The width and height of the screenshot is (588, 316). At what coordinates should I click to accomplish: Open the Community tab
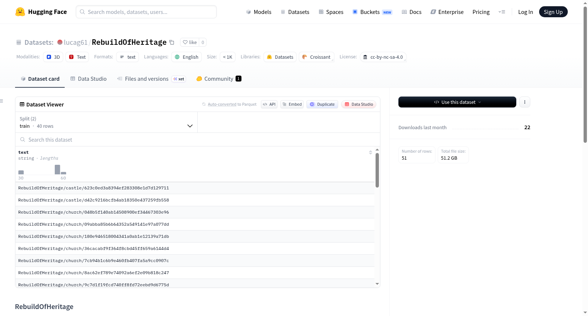[x=219, y=79]
